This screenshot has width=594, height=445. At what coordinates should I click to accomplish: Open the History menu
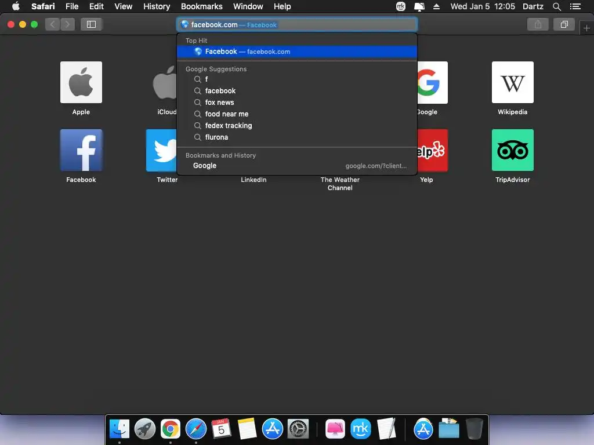pyautogui.click(x=157, y=6)
